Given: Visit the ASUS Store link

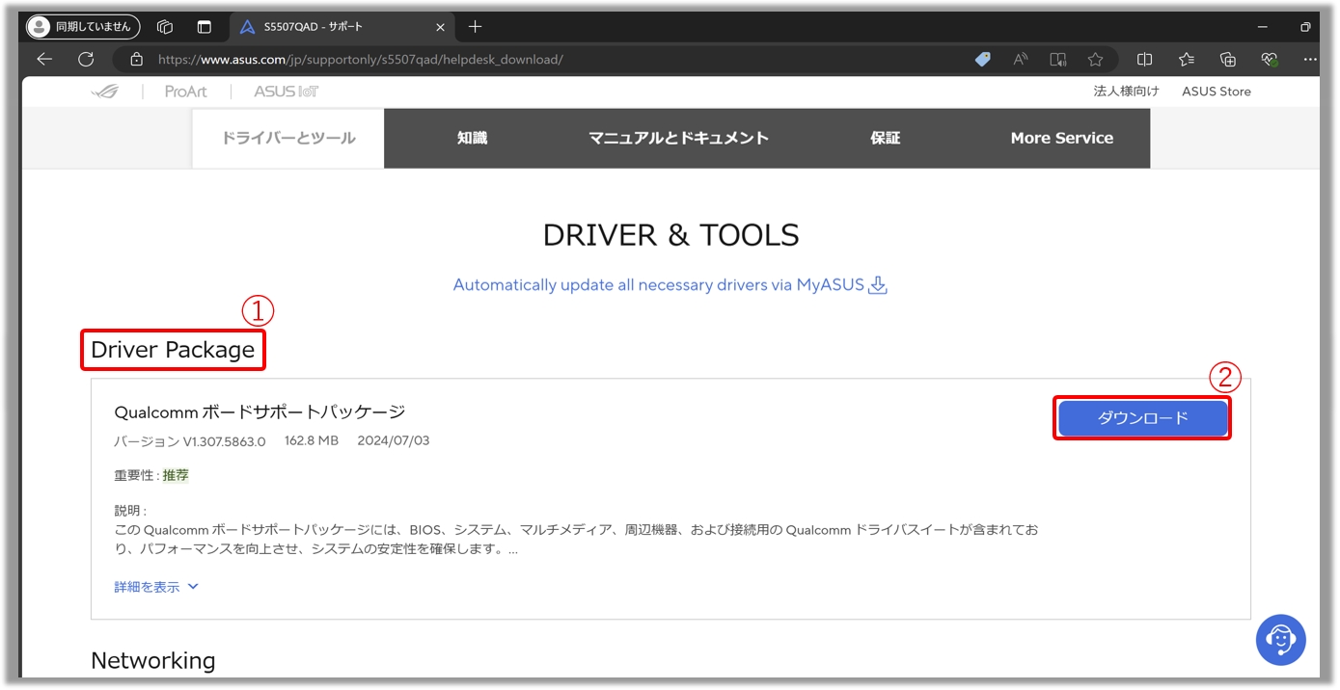Looking at the screenshot, I should pos(1217,92).
